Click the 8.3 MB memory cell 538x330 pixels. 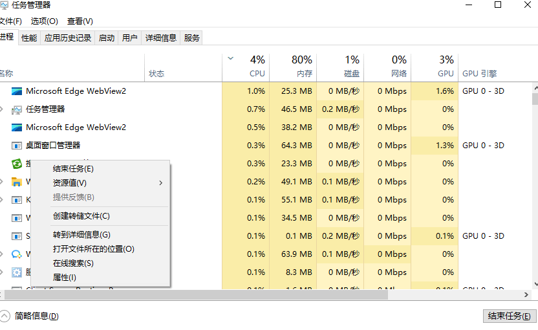click(x=293, y=272)
